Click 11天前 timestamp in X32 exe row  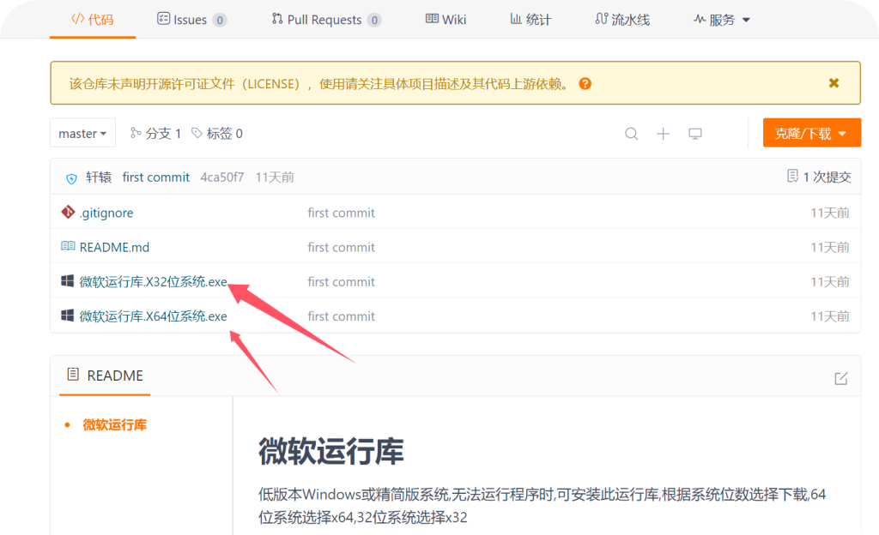830,282
